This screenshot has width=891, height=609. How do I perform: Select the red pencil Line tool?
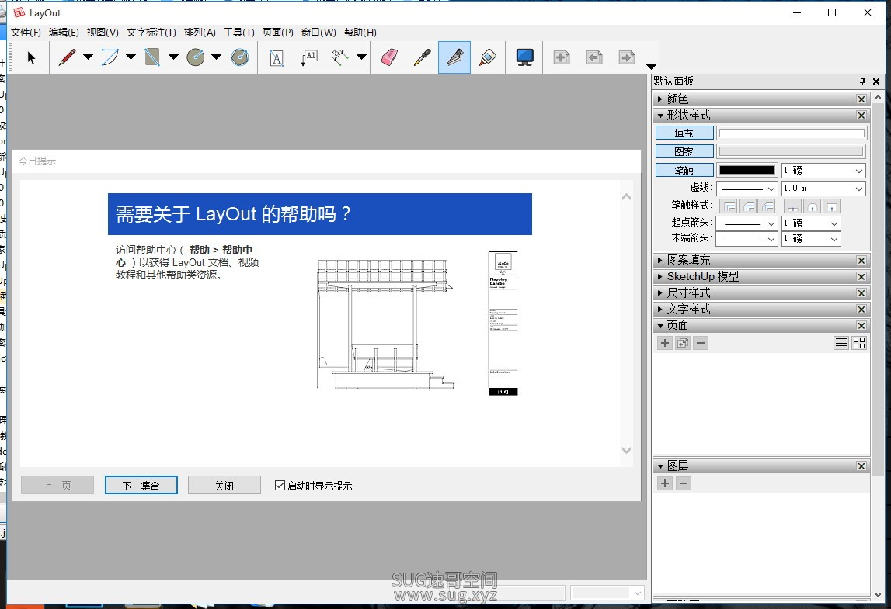click(x=67, y=57)
